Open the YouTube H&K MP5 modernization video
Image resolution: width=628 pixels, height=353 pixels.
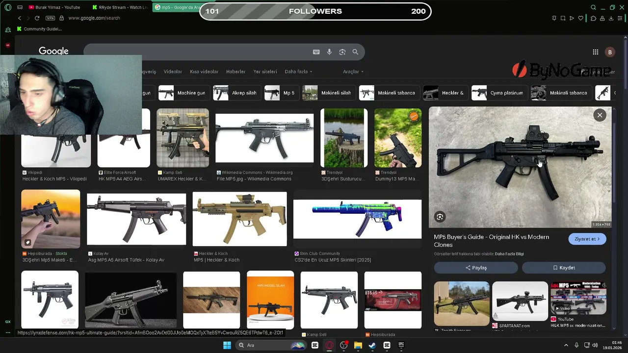[578, 298]
